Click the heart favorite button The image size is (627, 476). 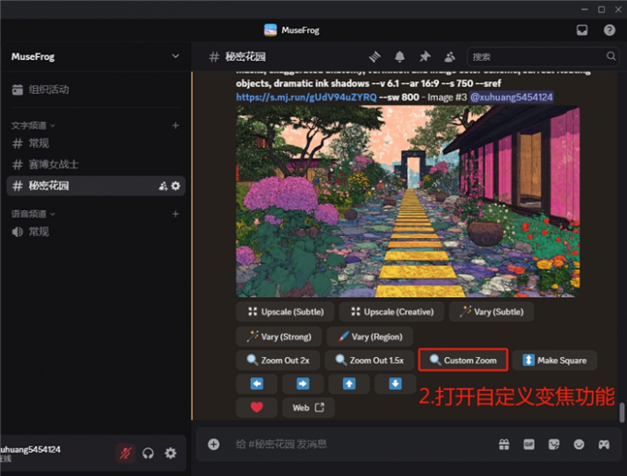coord(256,407)
